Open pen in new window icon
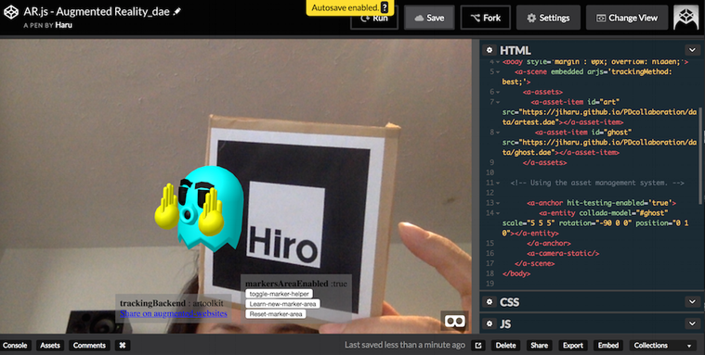705x355 pixels. pyautogui.click(x=478, y=345)
